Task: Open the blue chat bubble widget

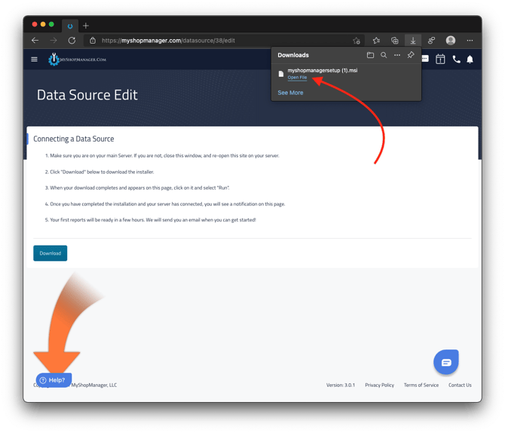Action: click(x=446, y=362)
